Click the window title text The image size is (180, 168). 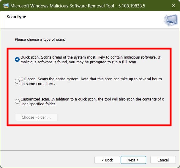point(78,6)
